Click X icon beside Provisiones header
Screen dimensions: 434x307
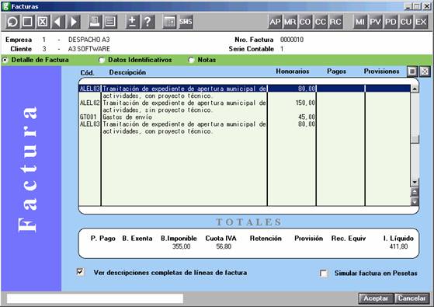pos(425,72)
